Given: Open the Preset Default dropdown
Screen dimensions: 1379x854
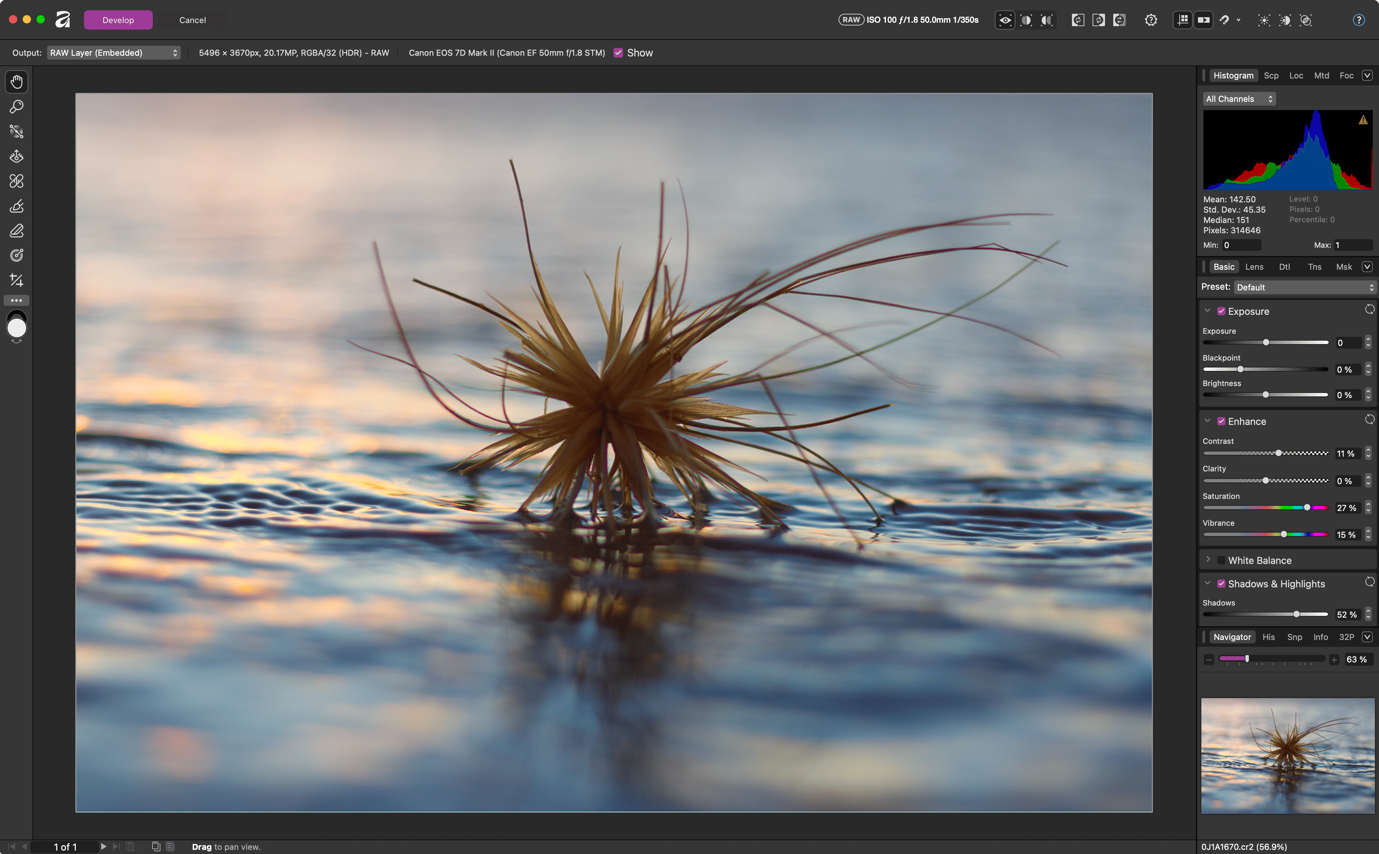Looking at the screenshot, I should tap(1305, 288).
